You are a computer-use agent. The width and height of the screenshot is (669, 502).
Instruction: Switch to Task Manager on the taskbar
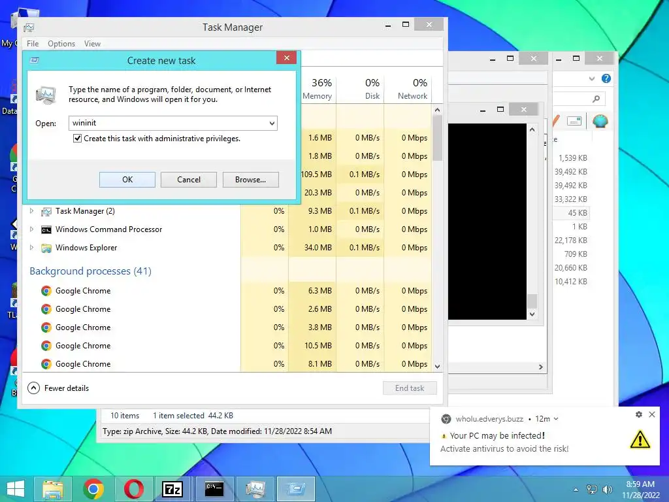[255, 489]
